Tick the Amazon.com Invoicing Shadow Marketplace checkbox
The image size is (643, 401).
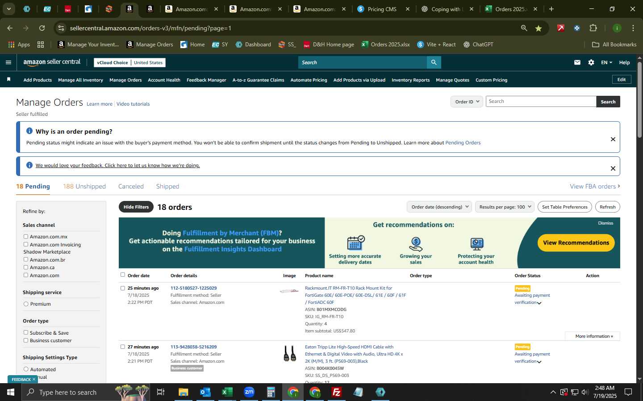[x=26, y=244]
